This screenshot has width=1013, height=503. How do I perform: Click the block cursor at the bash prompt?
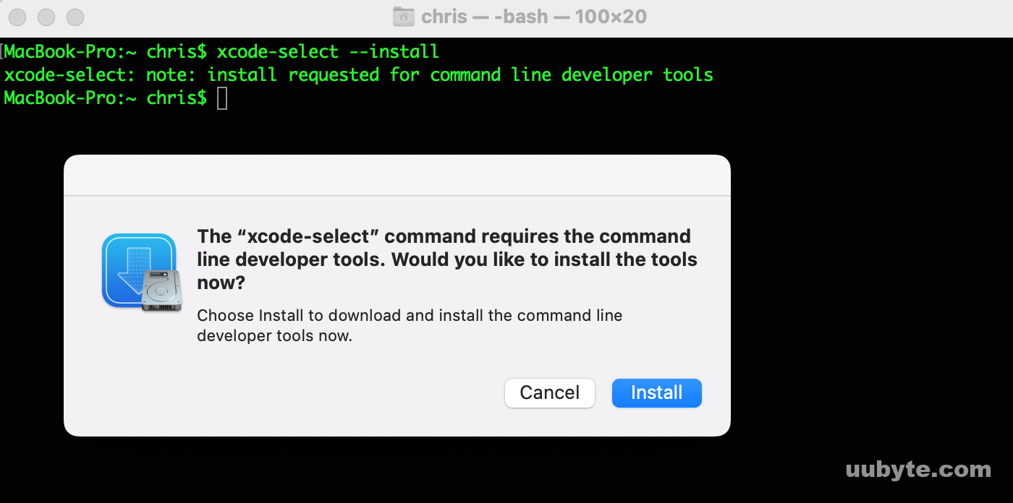click(222, 98)
